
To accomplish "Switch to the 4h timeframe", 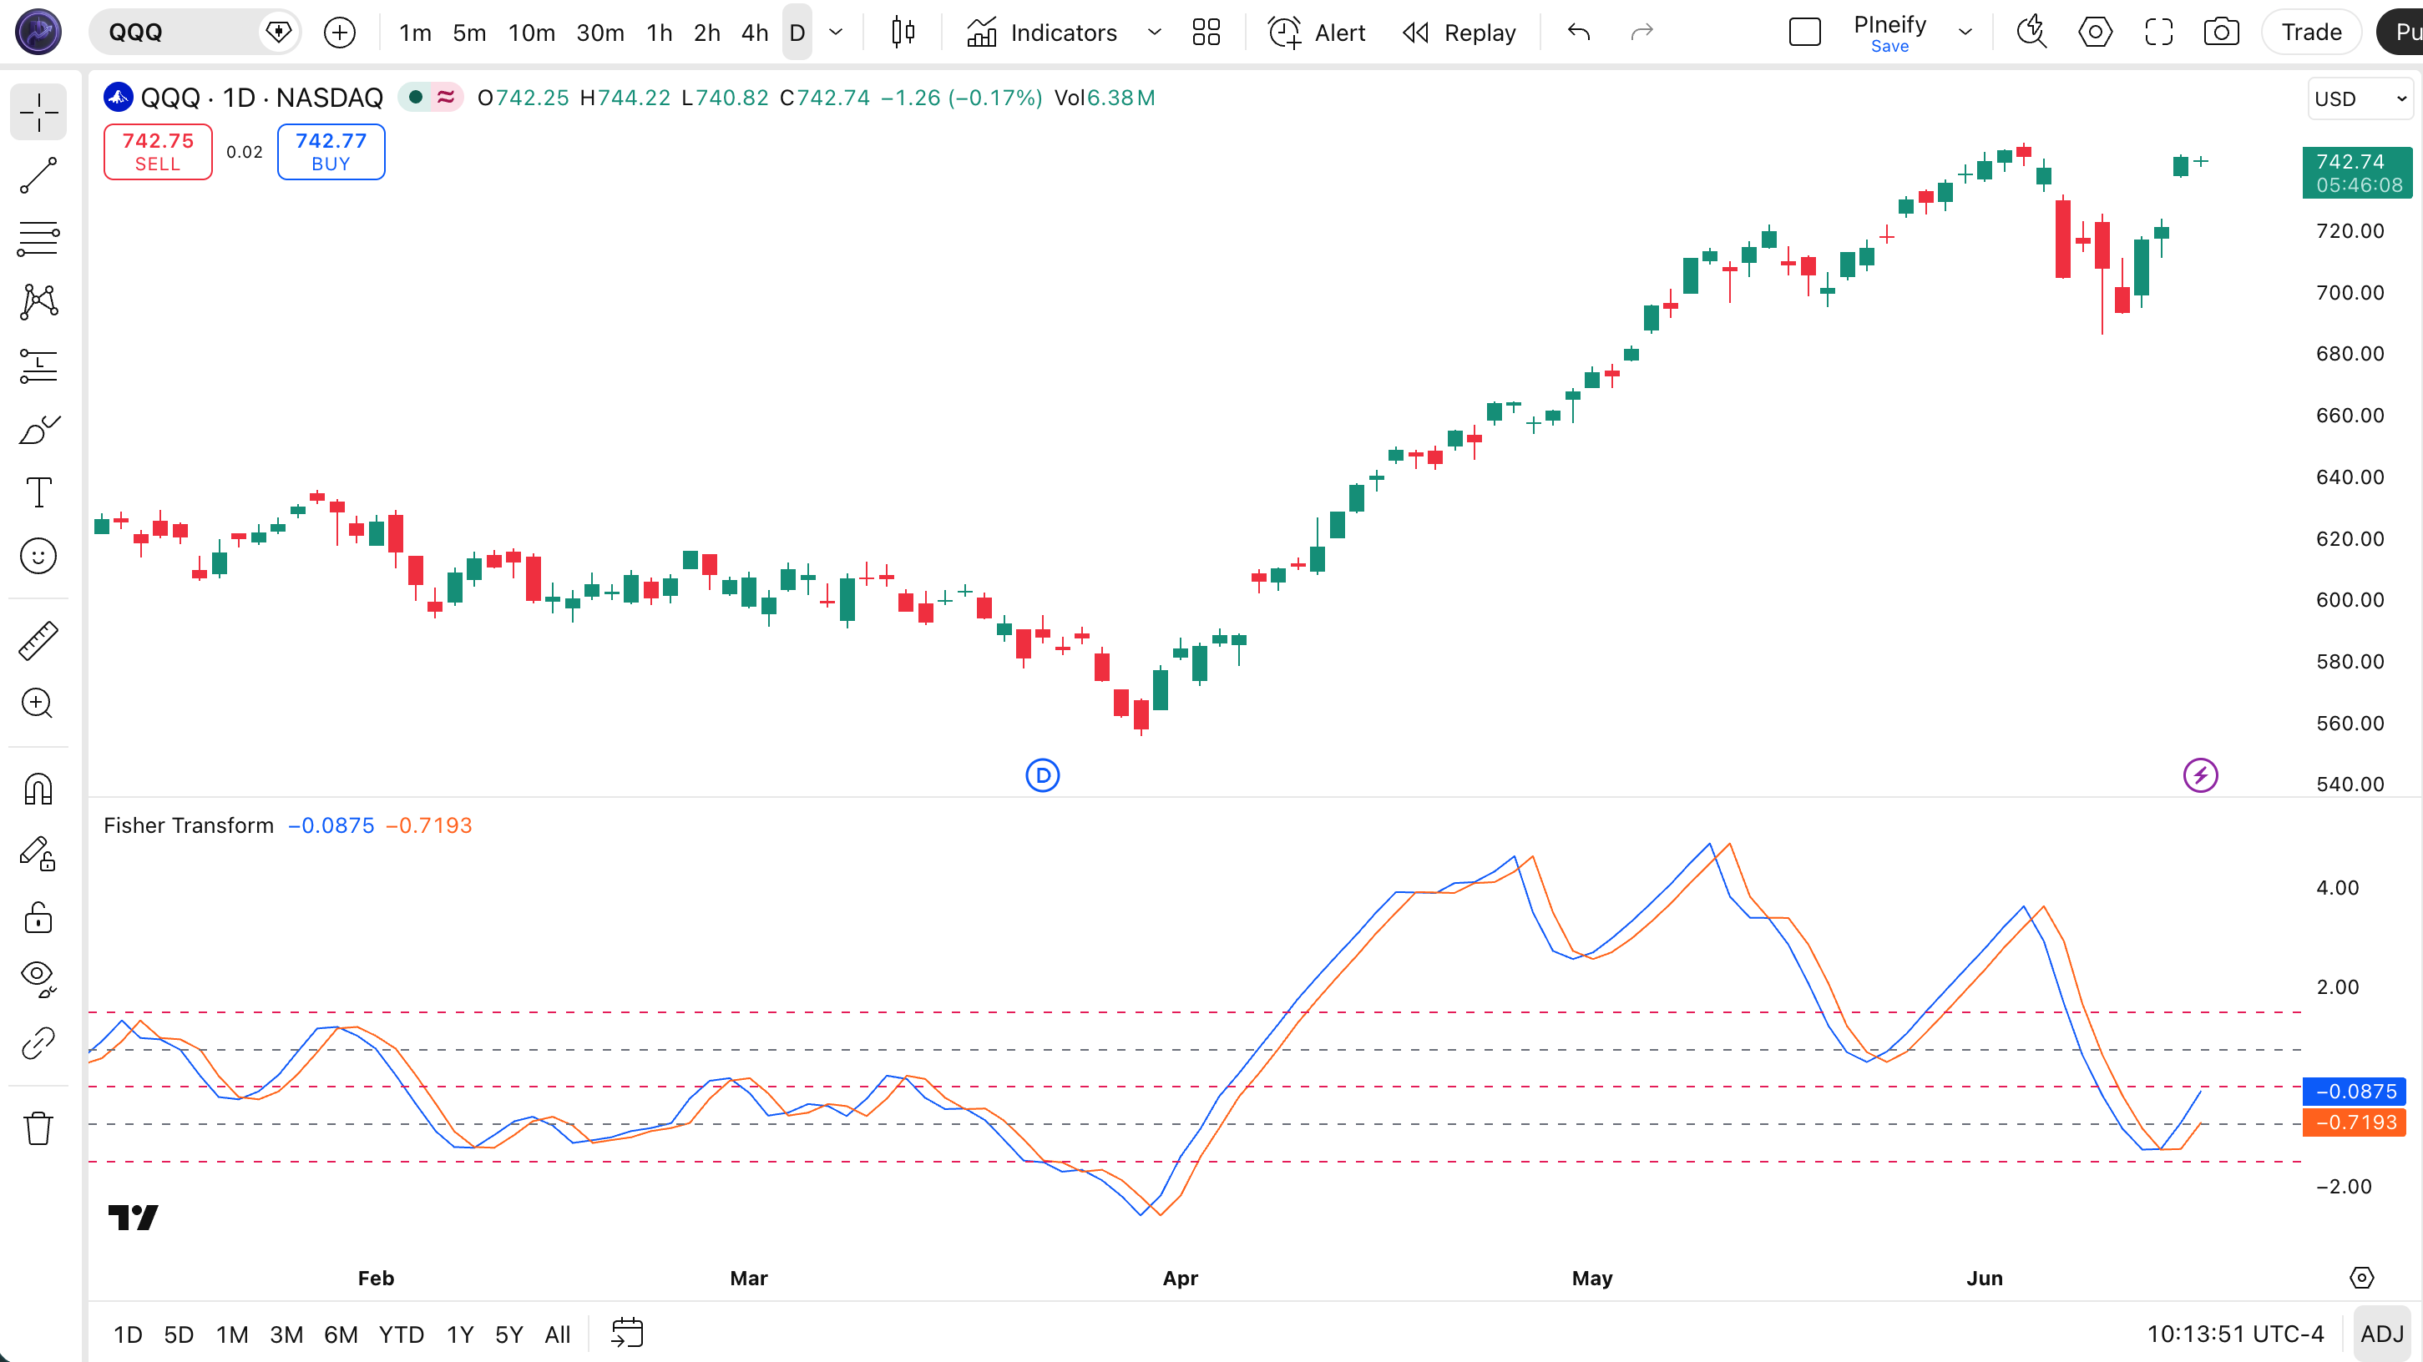I will [x=754, y=33].
